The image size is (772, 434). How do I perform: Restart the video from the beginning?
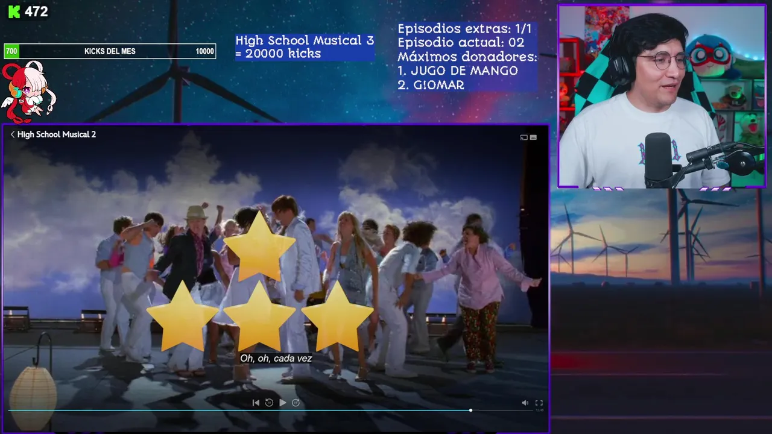tap(256, 403)
